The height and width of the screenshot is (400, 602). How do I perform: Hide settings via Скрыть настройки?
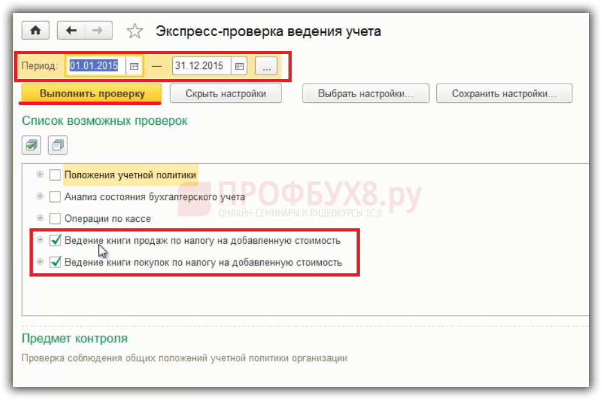point(226,94)
